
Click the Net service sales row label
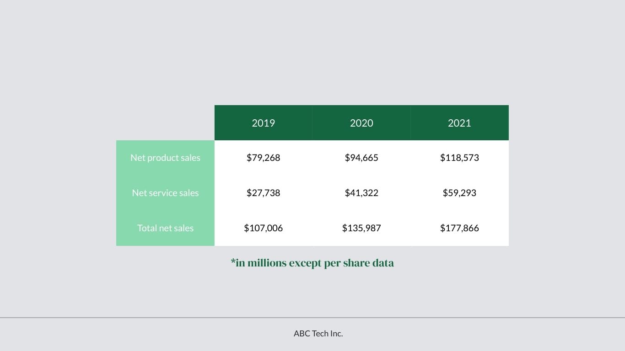tap(165, 193)
